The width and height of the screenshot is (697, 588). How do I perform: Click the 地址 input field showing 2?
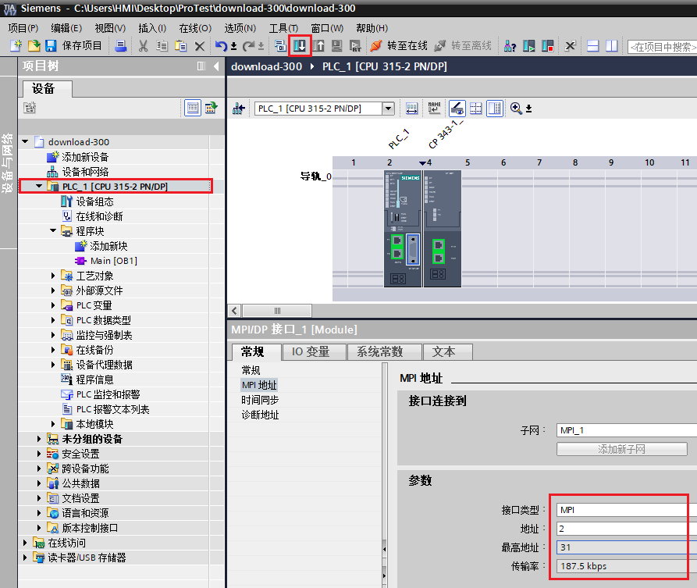[x=627, y=529]
